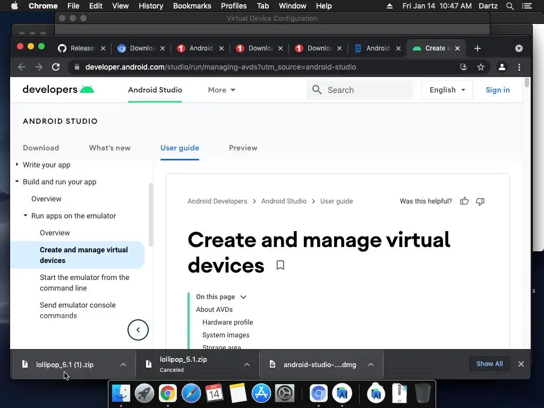This screenshot has height=408, width=544.
Task: Expand the Write your app section
Action: 17,165
